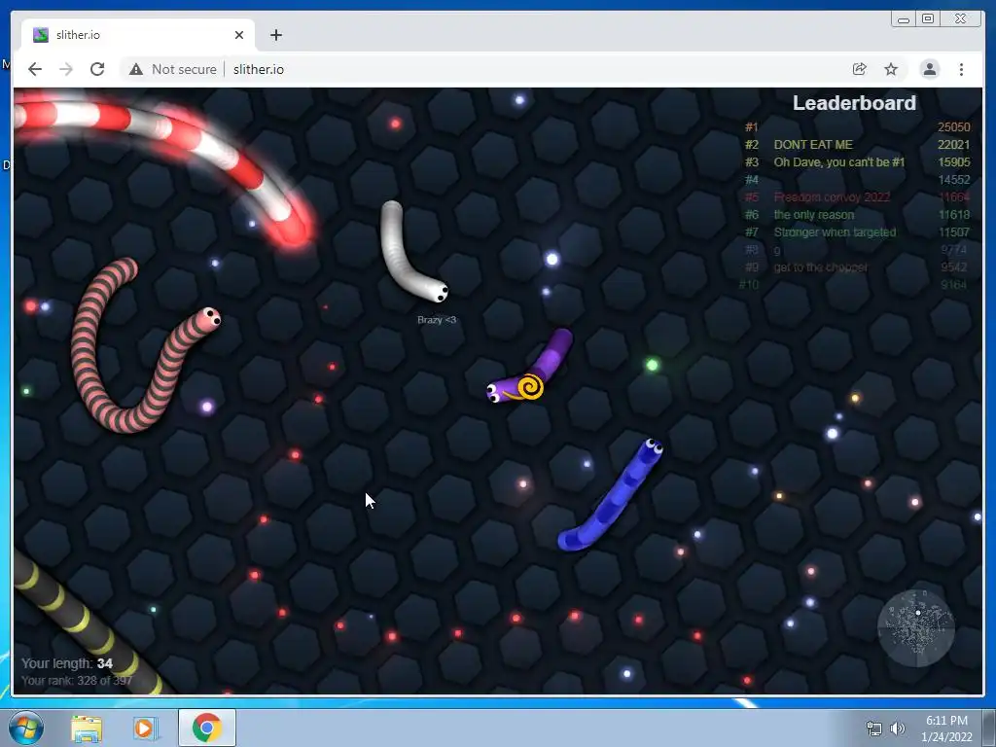Click the volume speaker tray icon

[x=897, y=729]
